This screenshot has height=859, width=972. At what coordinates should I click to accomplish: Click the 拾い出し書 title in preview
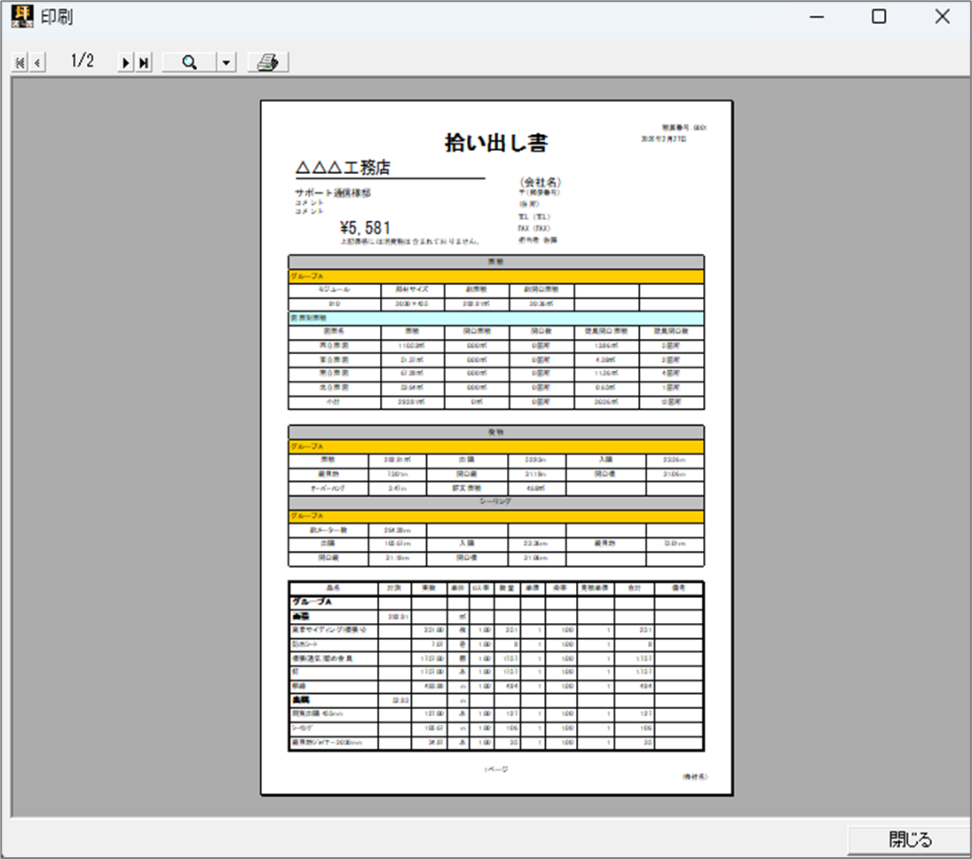pyautogui.click(x=495, y=143)
